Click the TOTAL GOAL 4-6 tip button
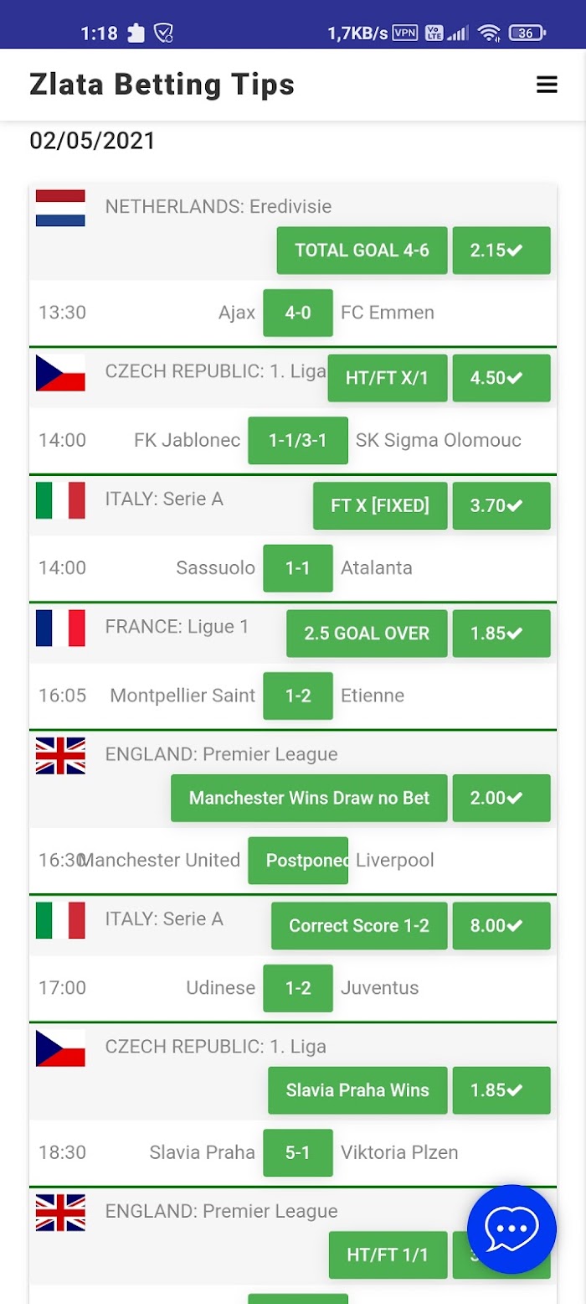 coord(362,250)
